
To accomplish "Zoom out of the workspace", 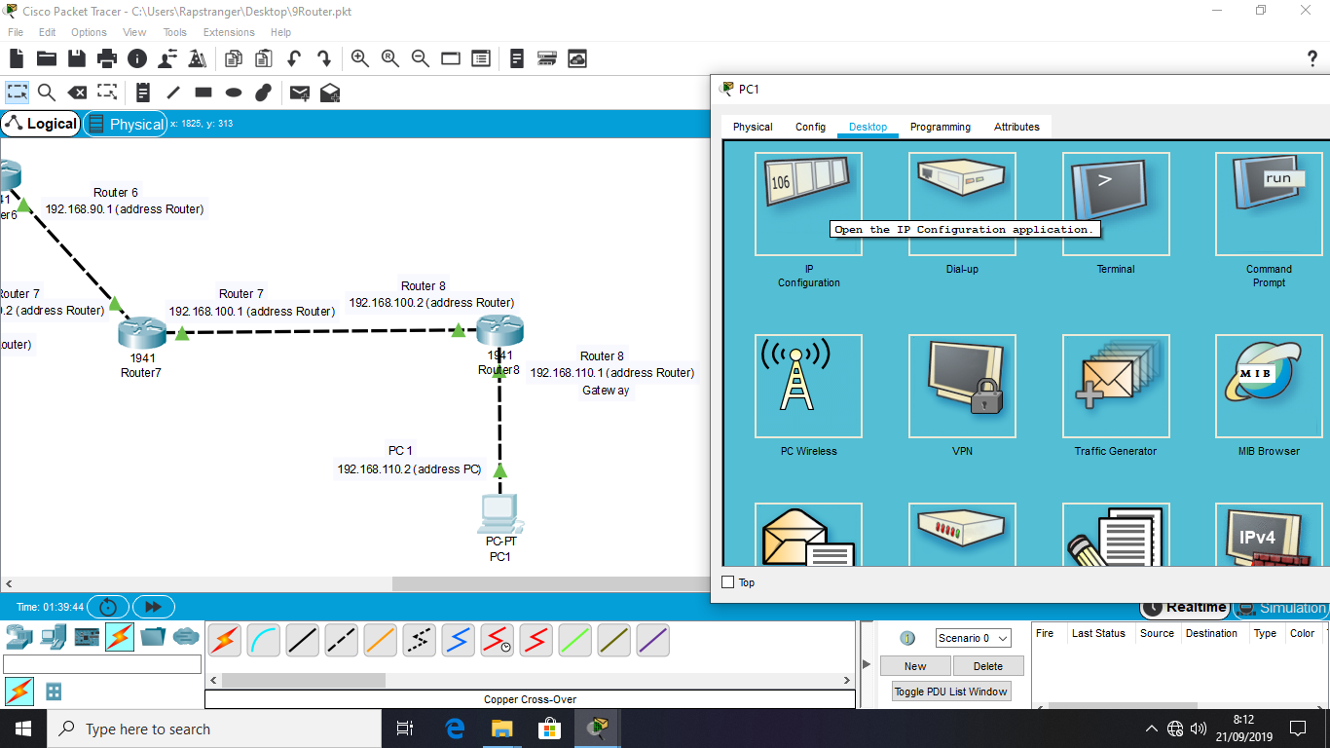I will pyautogui.click(x=421, y=58).
